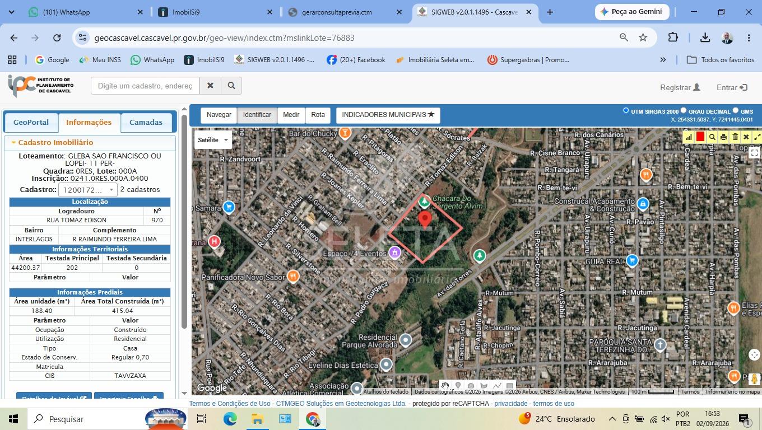Click the expand arrows icon on map toolbar
Viewport: 762px width, 430px height.
[758, 137]
